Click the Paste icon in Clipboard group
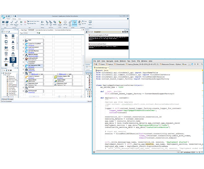The image size is (204, 169). point(80,23)
